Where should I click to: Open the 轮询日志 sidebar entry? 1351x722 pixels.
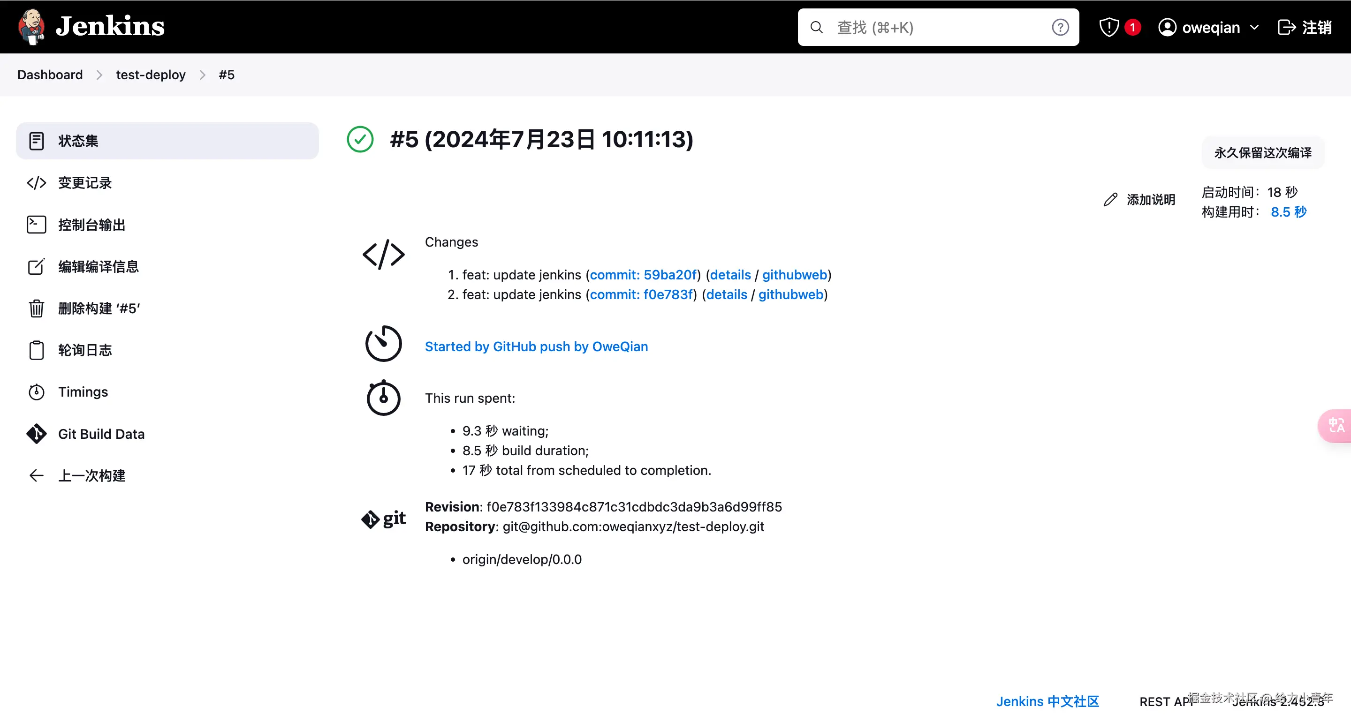point(85,350)
